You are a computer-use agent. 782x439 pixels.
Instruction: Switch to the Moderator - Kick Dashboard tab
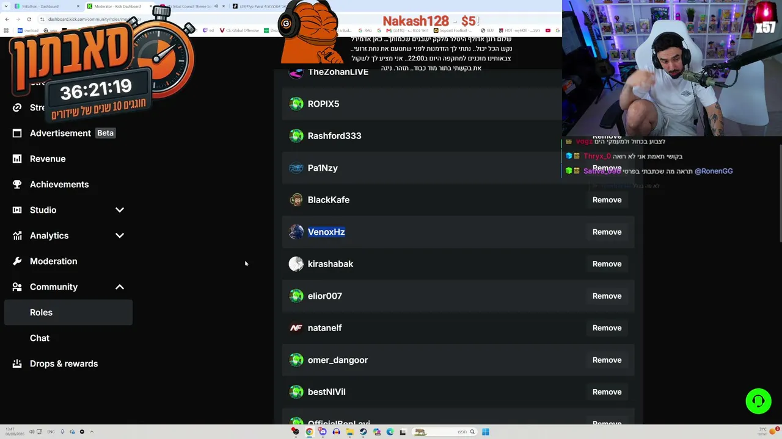(119, 6)
